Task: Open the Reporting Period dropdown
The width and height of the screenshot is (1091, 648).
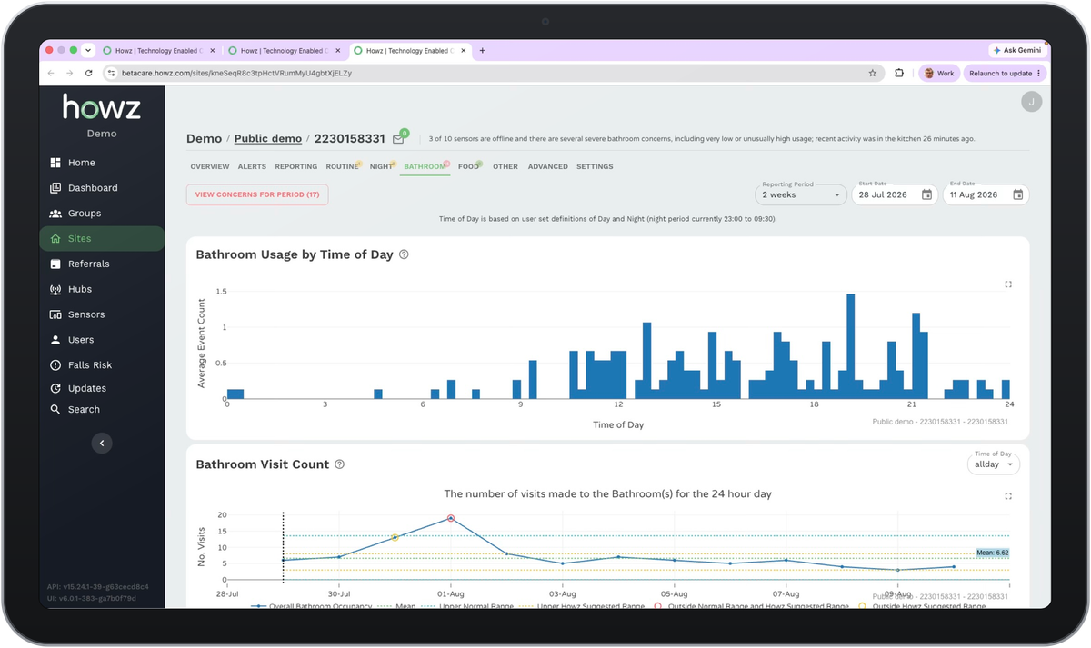Action: click(801, 194)
